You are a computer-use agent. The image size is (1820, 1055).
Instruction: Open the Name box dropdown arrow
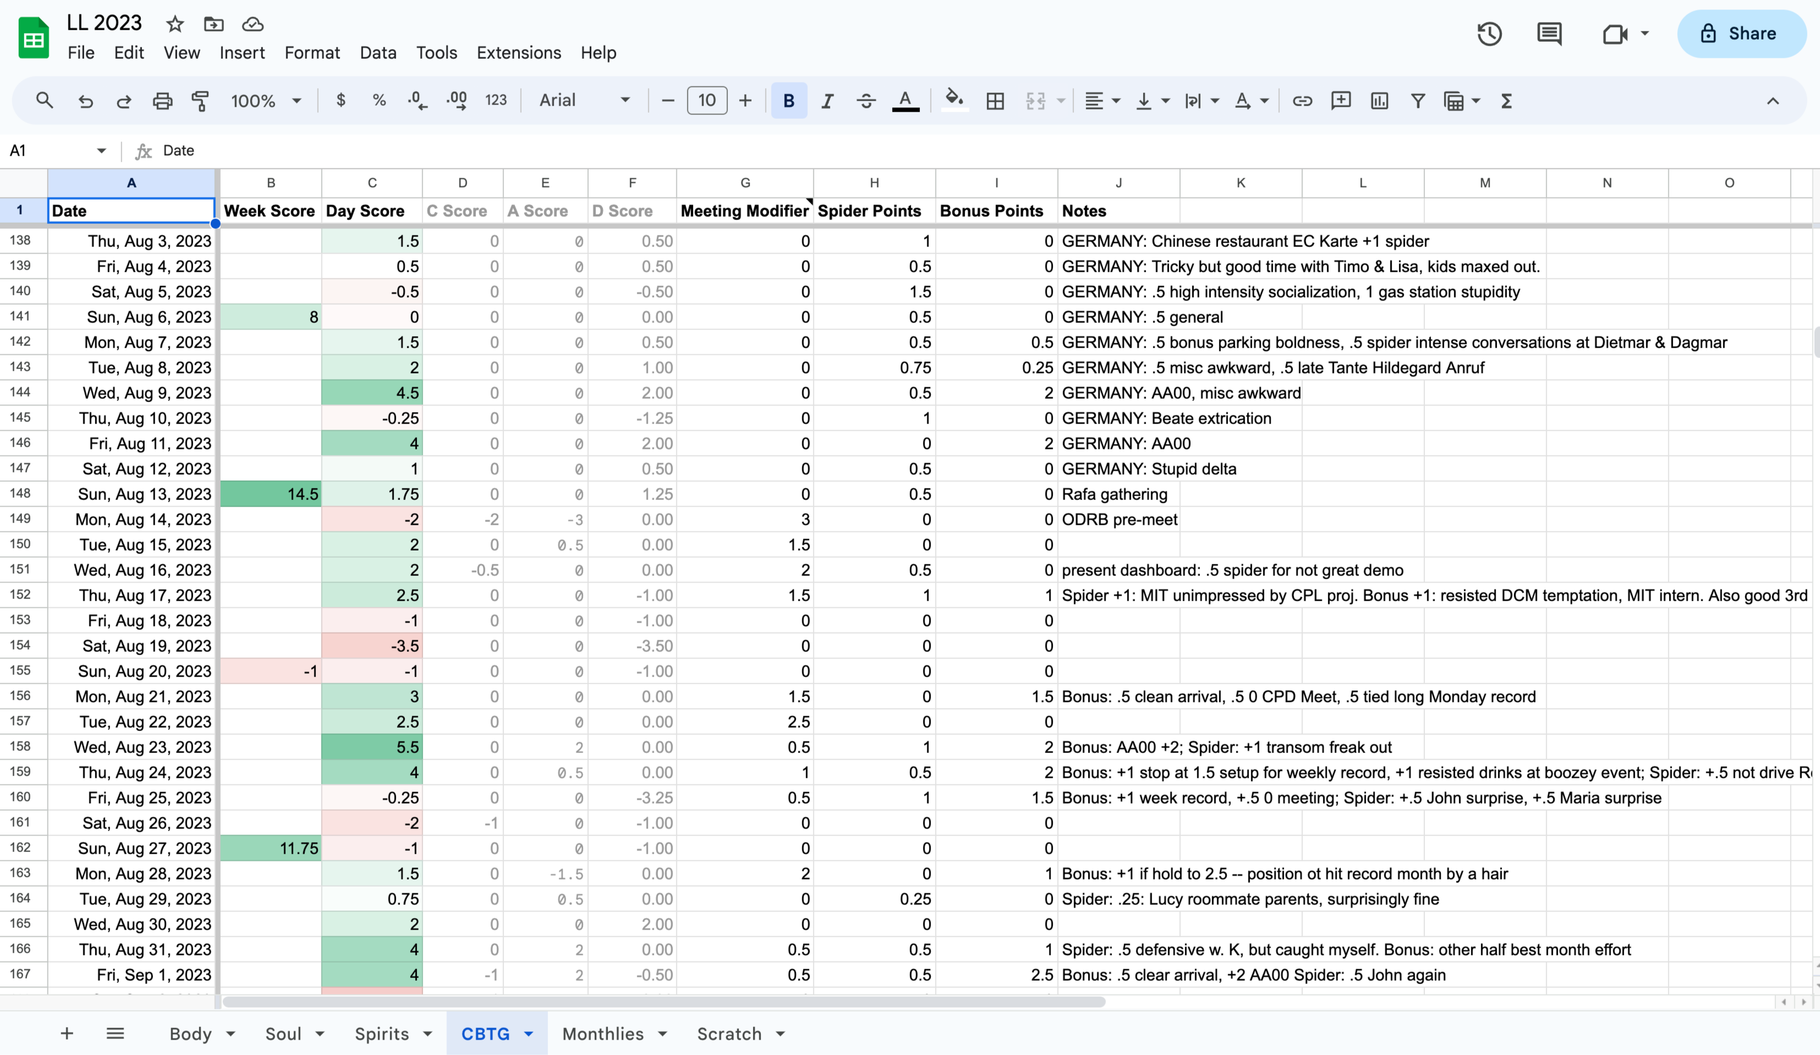coord(101,150)
